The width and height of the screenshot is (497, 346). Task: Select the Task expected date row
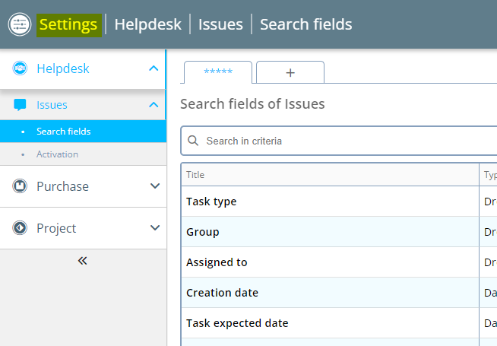pos(237,323)
